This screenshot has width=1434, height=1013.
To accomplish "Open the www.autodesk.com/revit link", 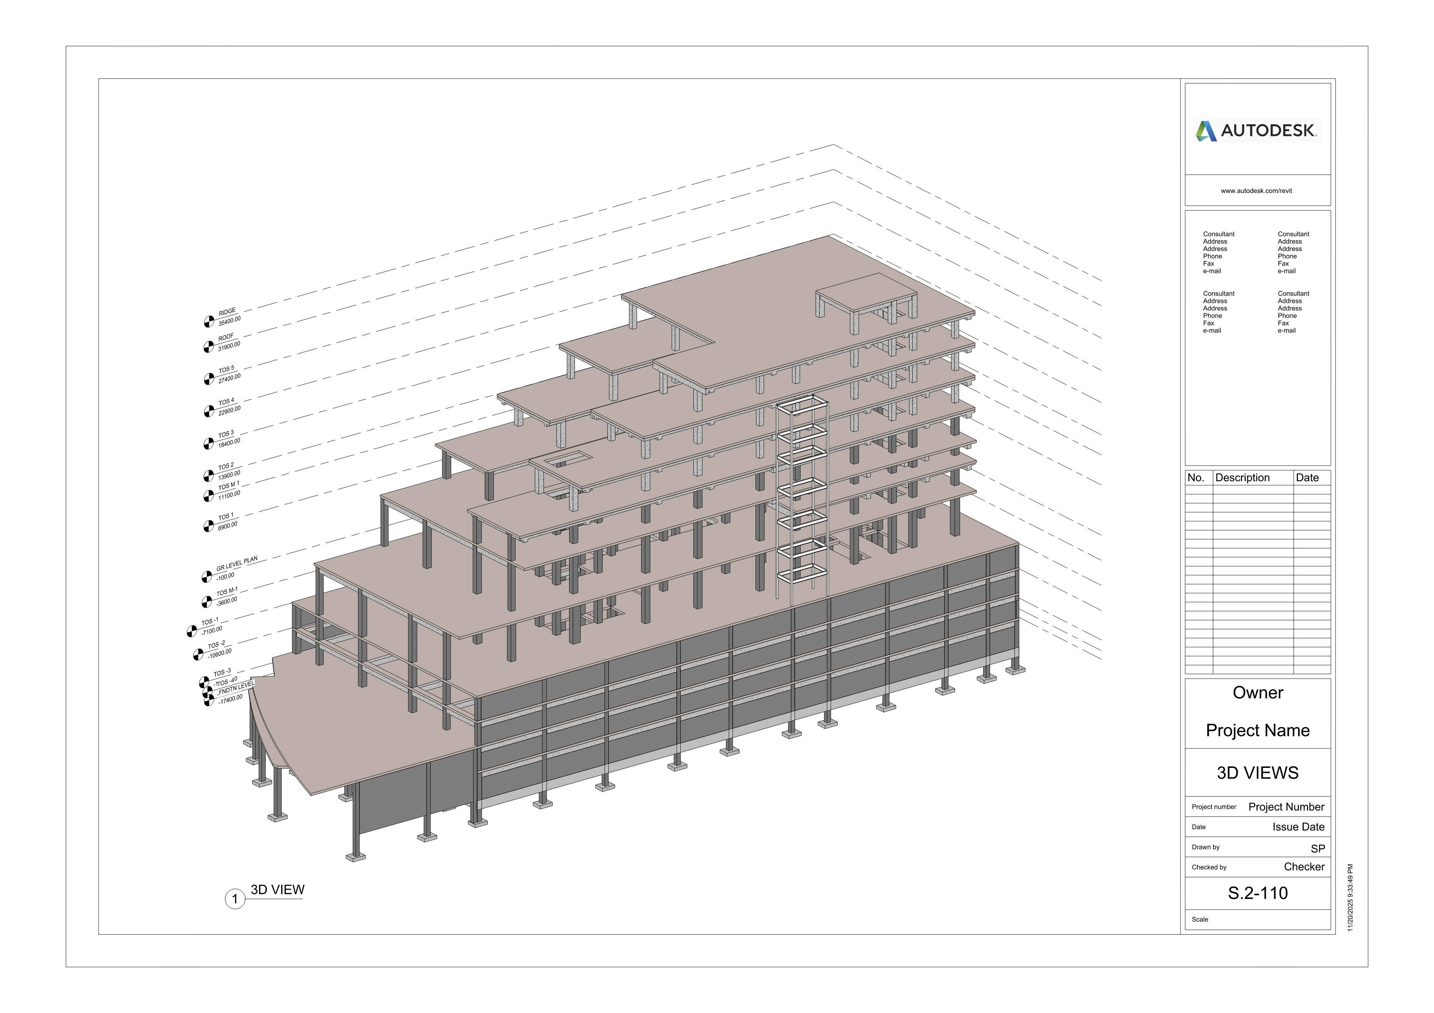I will 1257,191.
